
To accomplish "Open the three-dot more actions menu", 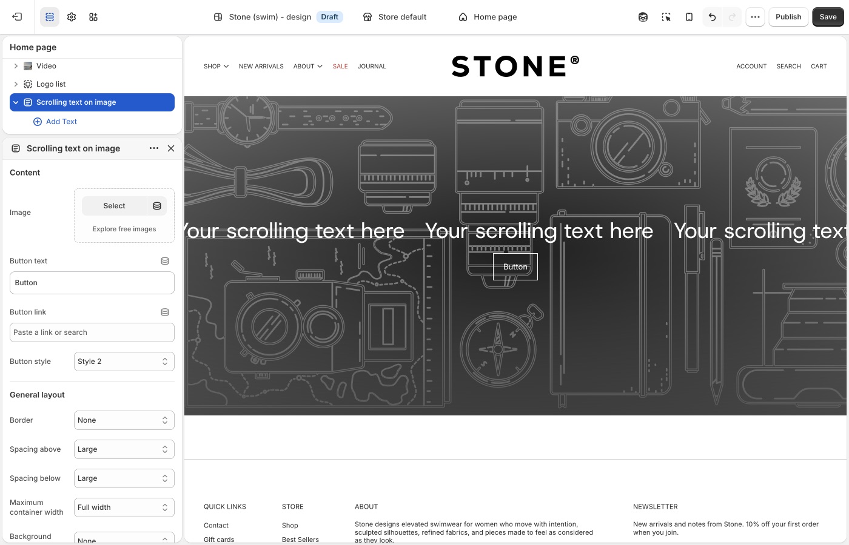I will [755, 17].
